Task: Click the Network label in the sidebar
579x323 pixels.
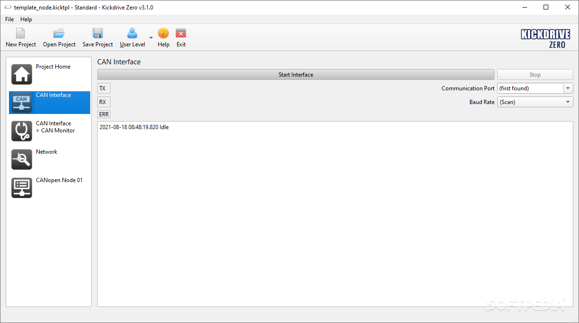Action: click(x=46, y=152)
